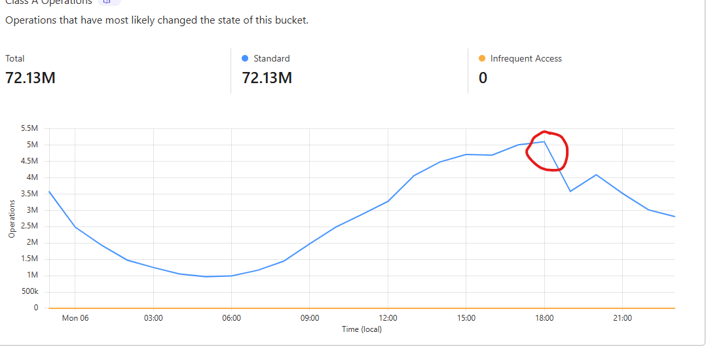Viewport: 727px width, 362px height.
Task: Click the 12:00 time axis label
Action: pyautogui.click(x=388, y=318)
